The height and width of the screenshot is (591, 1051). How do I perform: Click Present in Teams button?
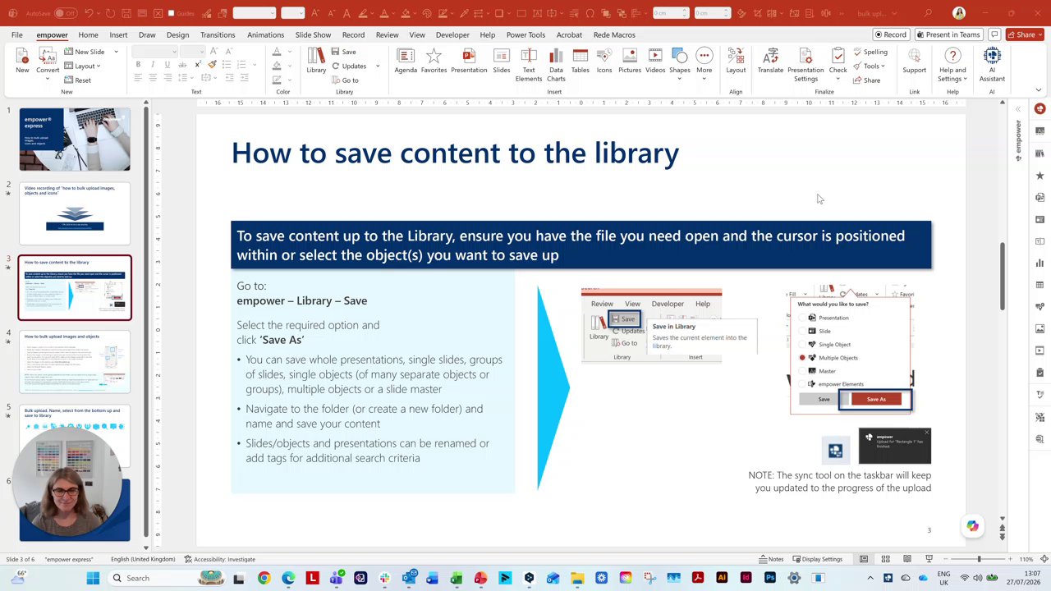coord(948,34)
